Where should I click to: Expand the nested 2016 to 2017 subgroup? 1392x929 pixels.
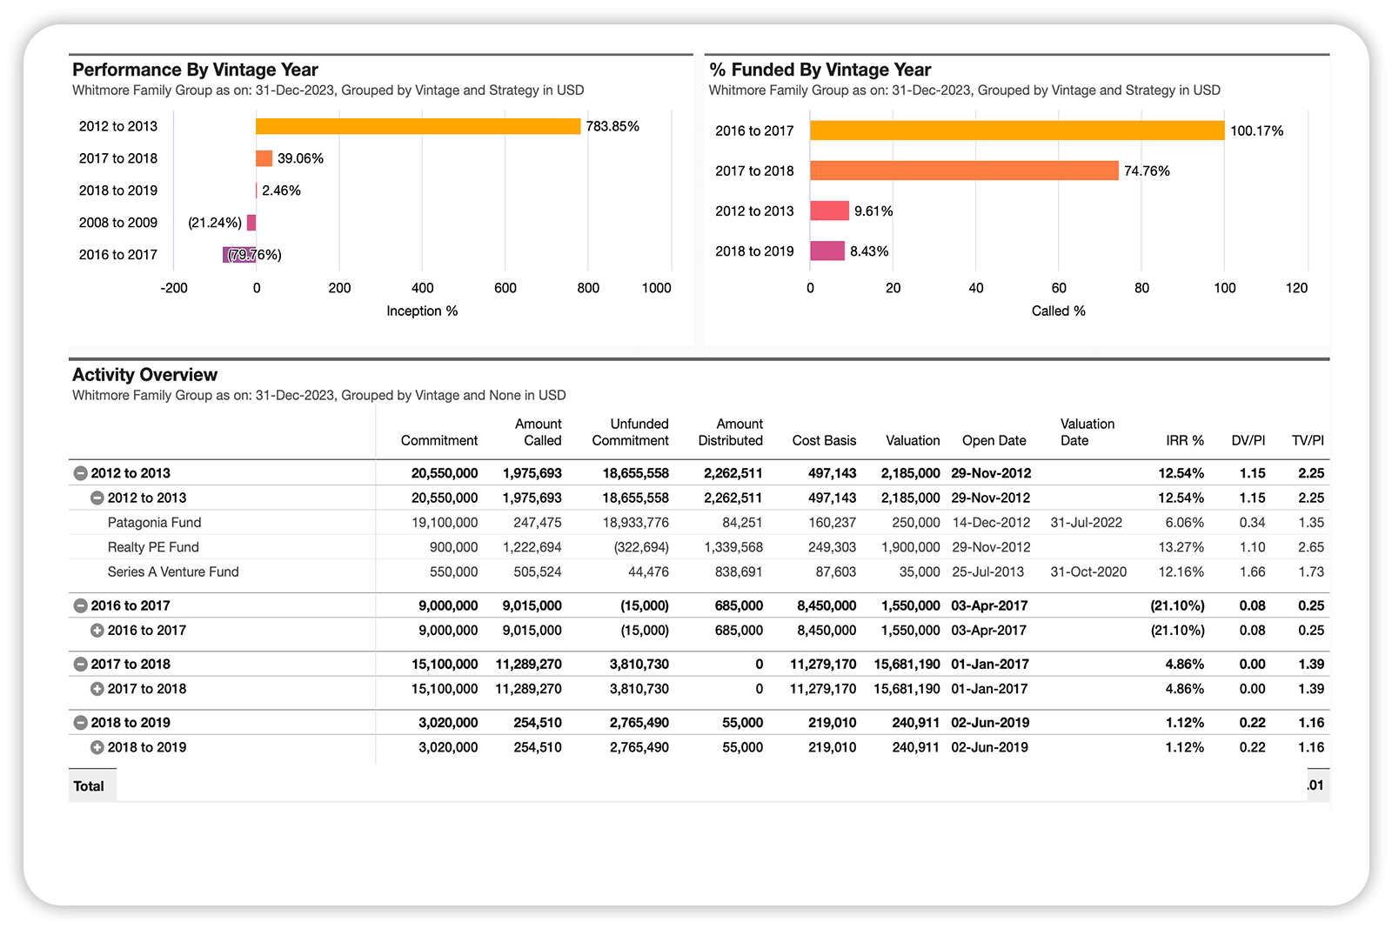coord(97,630)
